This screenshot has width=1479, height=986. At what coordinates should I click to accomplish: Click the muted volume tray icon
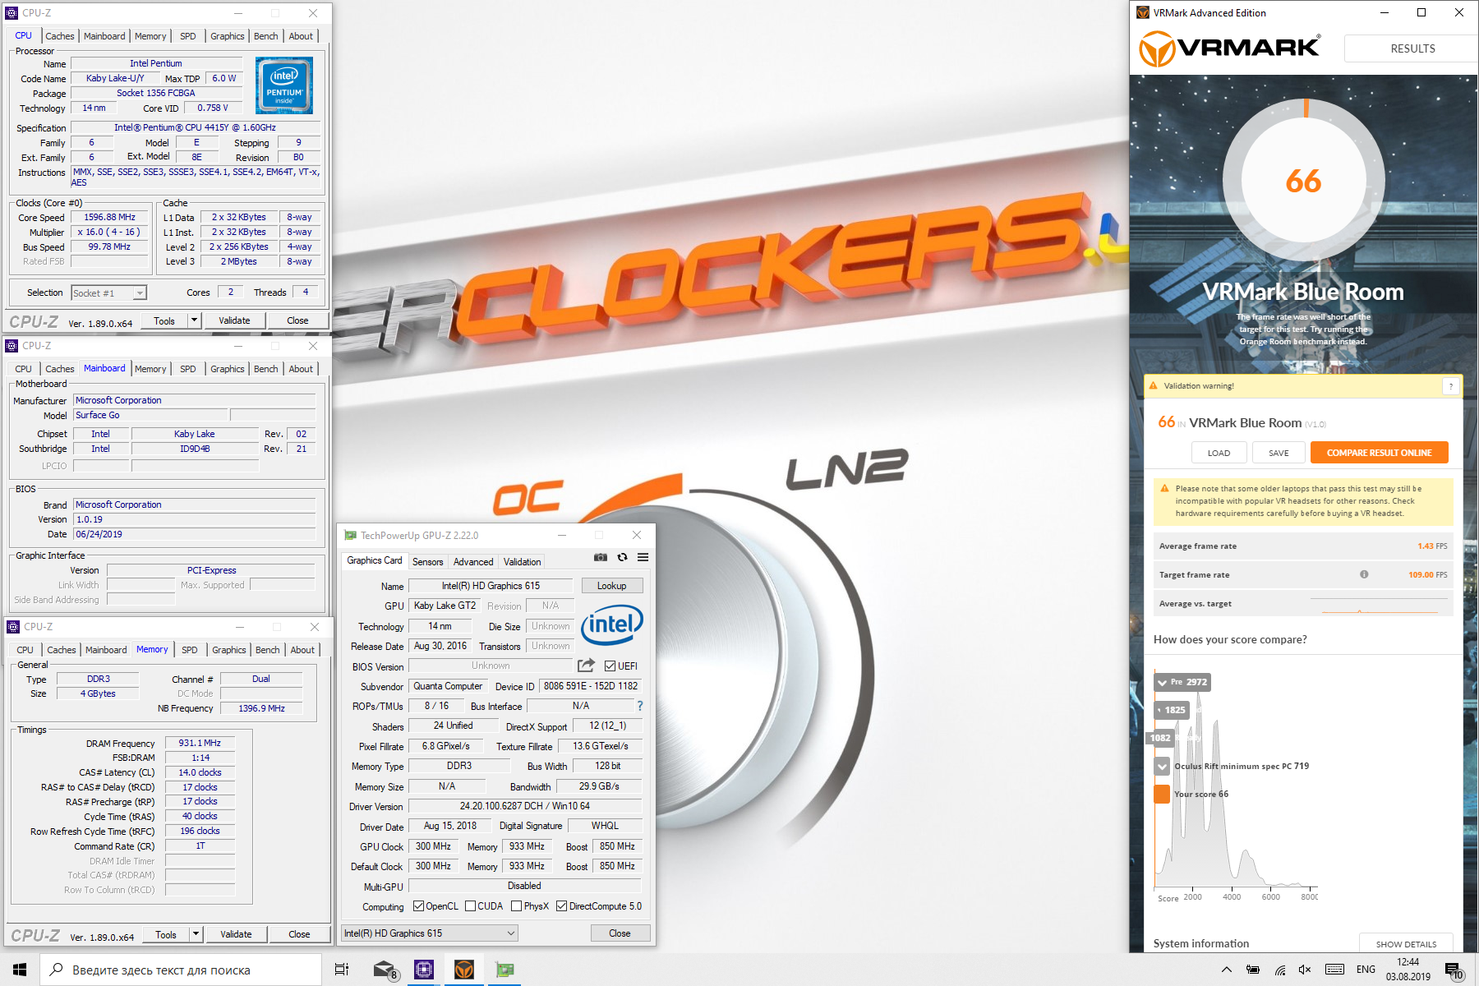[x=1305, y=970]
